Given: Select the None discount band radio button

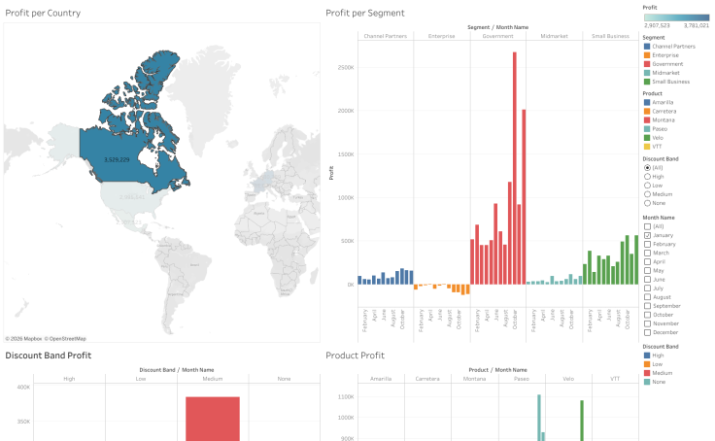Looking at the screenshot, I should pyautogui.click(x=647, y=204).
